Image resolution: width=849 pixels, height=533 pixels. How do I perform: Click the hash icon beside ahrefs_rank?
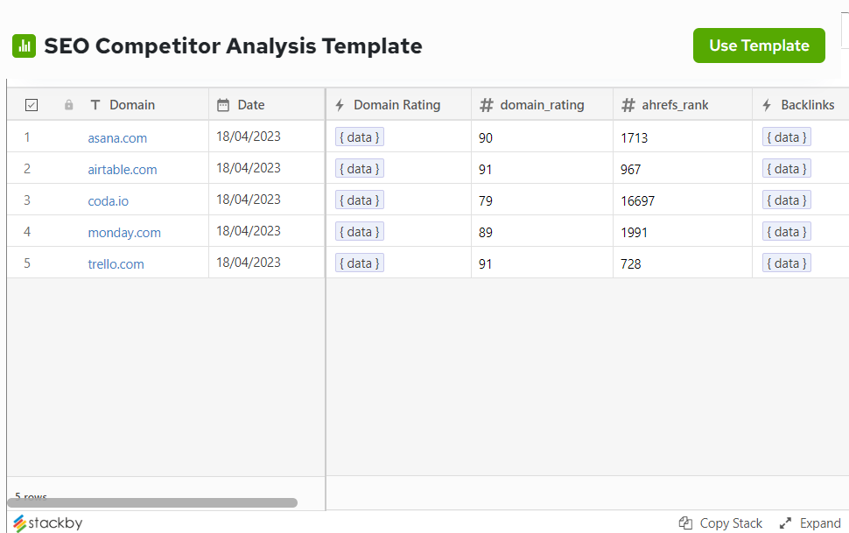pos(628,105)
